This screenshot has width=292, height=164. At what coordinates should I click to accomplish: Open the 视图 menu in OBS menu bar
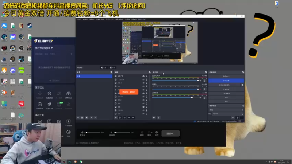pos(92,19)
